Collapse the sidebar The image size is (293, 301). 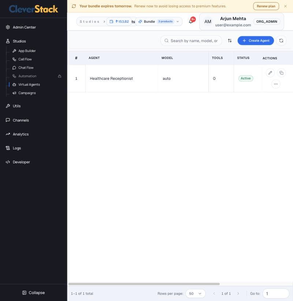(x=34, y=293)
